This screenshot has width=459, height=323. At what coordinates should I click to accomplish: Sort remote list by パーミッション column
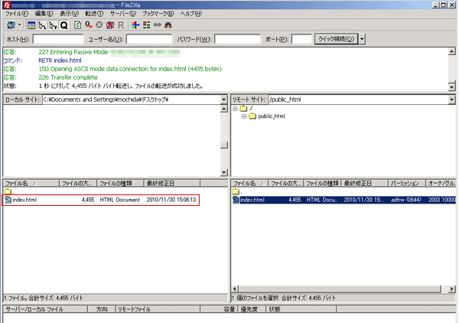406,184
